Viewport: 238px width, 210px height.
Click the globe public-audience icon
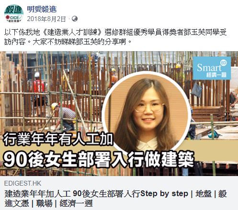[75, 19]
